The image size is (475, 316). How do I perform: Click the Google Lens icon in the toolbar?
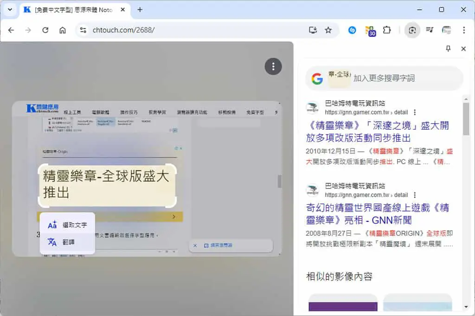(412, 30)
